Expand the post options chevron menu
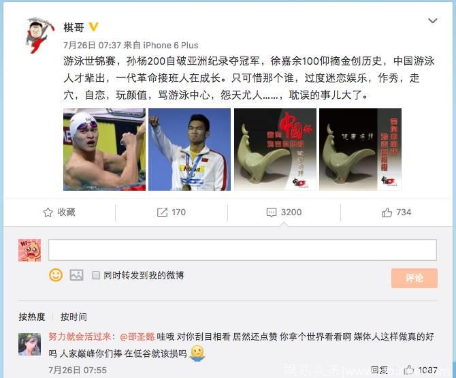 coord(433,20)
